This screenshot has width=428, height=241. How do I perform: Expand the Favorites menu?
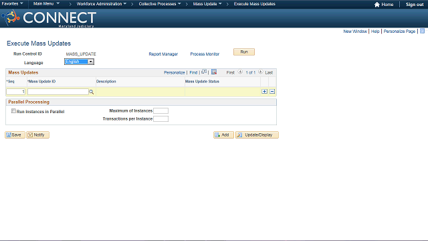(12, 4)
